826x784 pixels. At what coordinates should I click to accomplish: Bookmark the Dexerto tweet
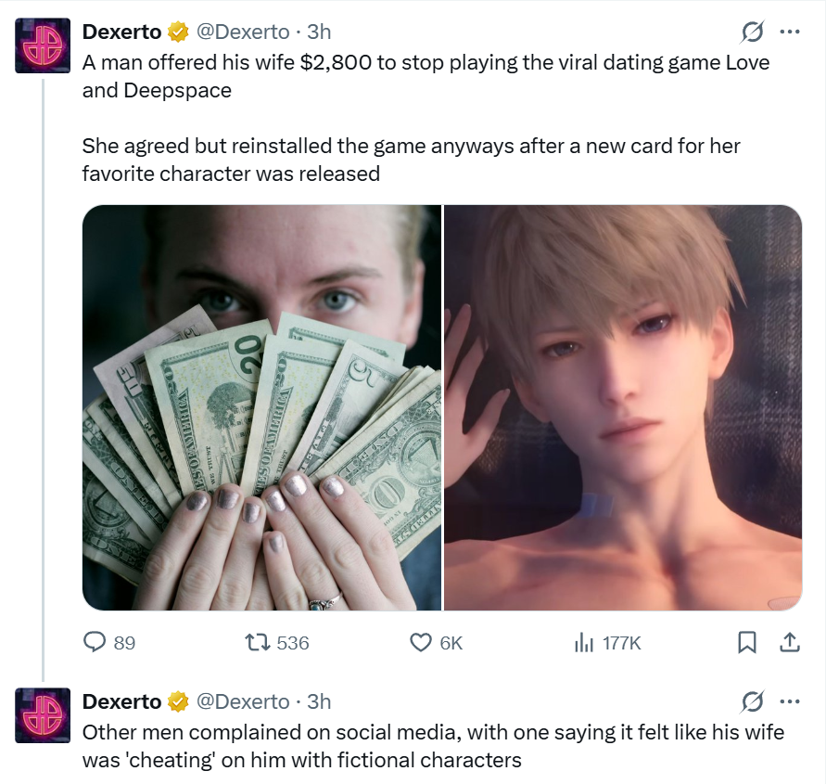coord(747,642)
